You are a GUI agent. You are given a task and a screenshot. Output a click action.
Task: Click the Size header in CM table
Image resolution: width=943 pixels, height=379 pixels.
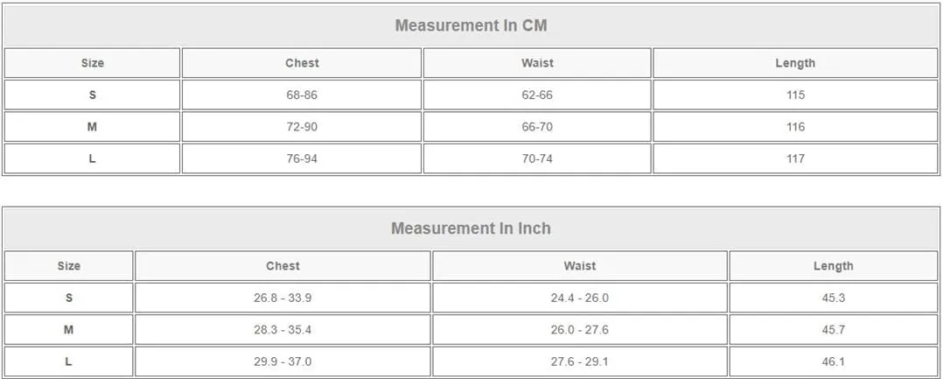point(92,63)
